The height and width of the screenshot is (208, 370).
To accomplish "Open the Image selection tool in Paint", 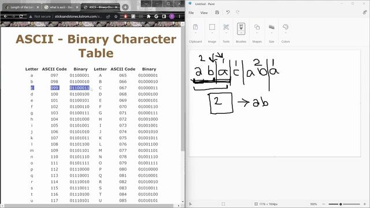I will (x=212, y=27).
